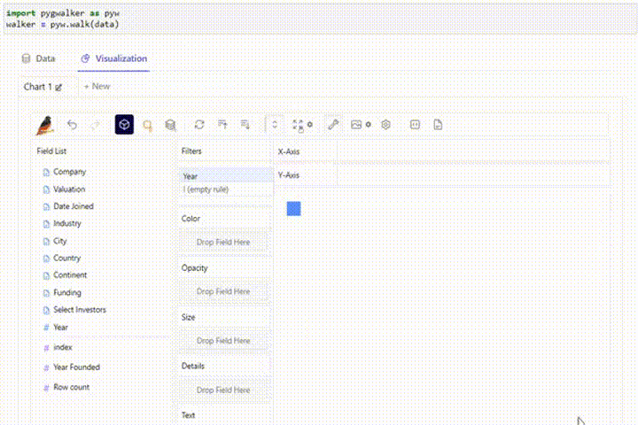Open the mark type selector icon
This screenshot has width=638, height=425.
147,125
